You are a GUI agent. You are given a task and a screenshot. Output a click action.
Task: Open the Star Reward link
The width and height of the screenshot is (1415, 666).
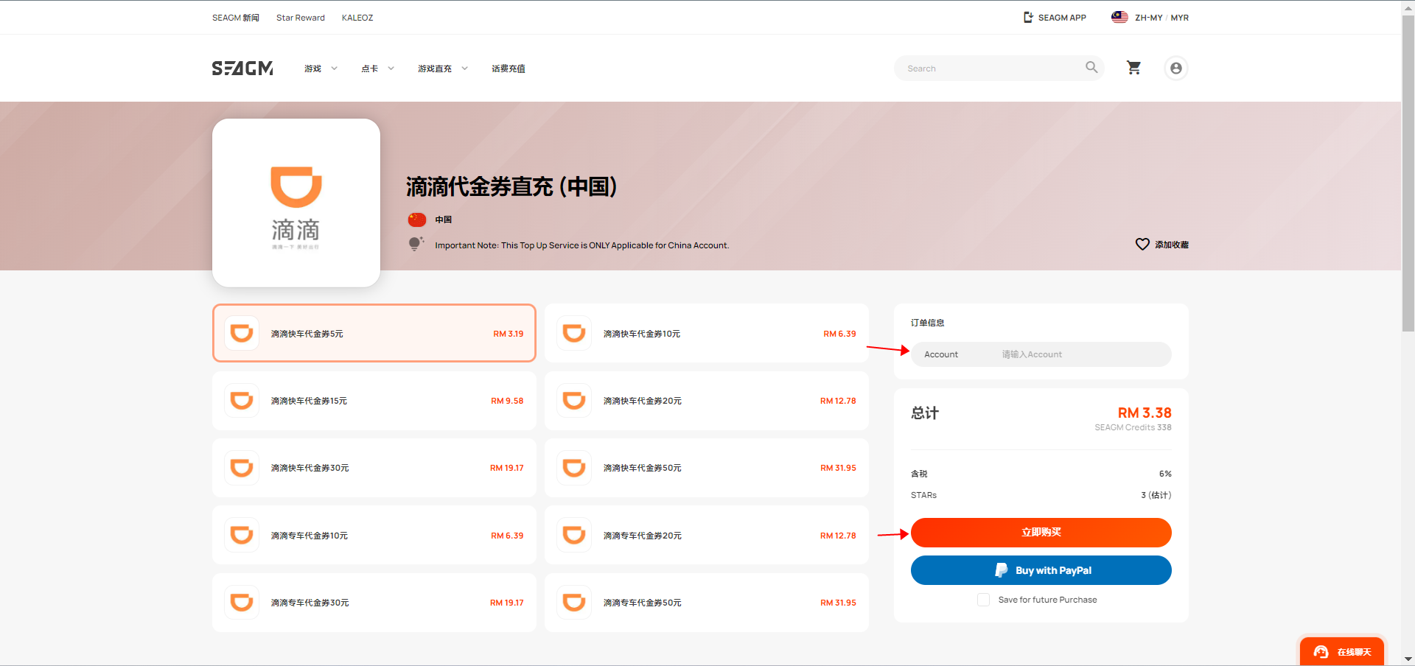(x=301, y=18)
